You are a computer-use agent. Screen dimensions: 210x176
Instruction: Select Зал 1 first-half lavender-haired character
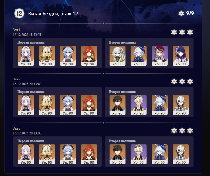click(x=26, y=56)
